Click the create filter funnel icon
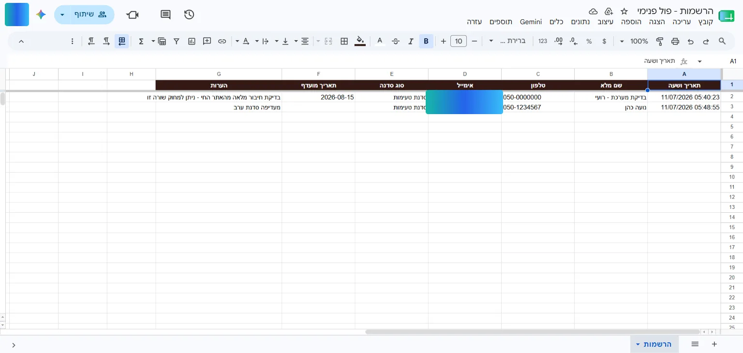This screenshot has width=743, height=353. pyautogui.click(x=177, y=42)
